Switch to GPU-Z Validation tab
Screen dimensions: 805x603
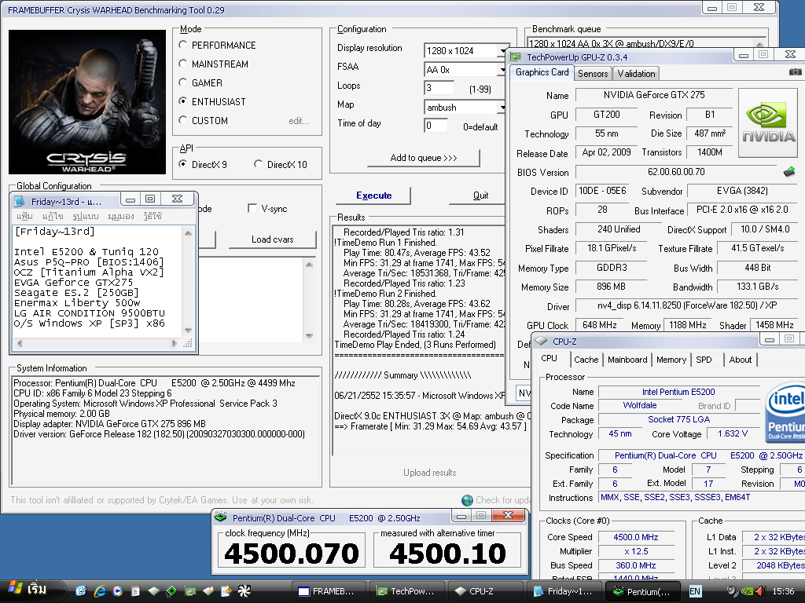point(636,73)
